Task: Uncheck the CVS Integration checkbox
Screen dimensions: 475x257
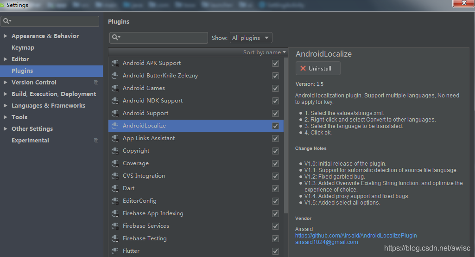Action: (x=275, y=176)
